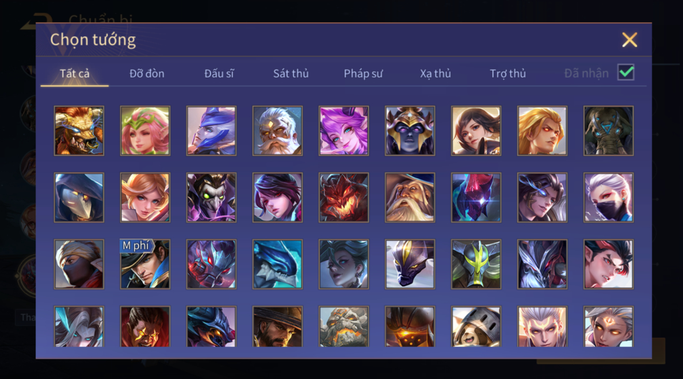
Task: Toggle the Đã nhận checkbox
Action: 626,72
